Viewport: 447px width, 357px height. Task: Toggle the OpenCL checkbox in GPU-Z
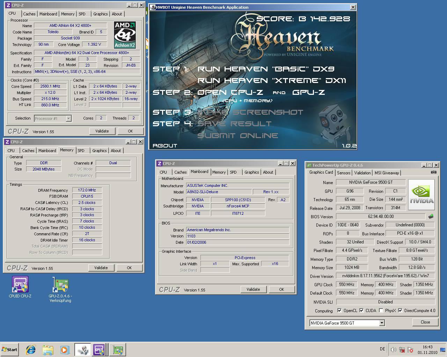(x=339, y=310)
